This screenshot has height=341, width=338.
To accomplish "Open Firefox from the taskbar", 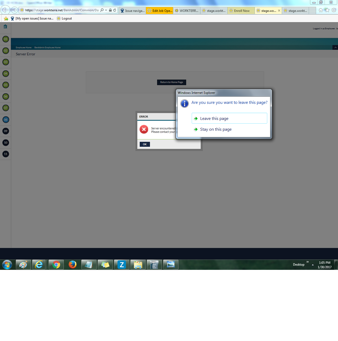I will pos(72,265).
